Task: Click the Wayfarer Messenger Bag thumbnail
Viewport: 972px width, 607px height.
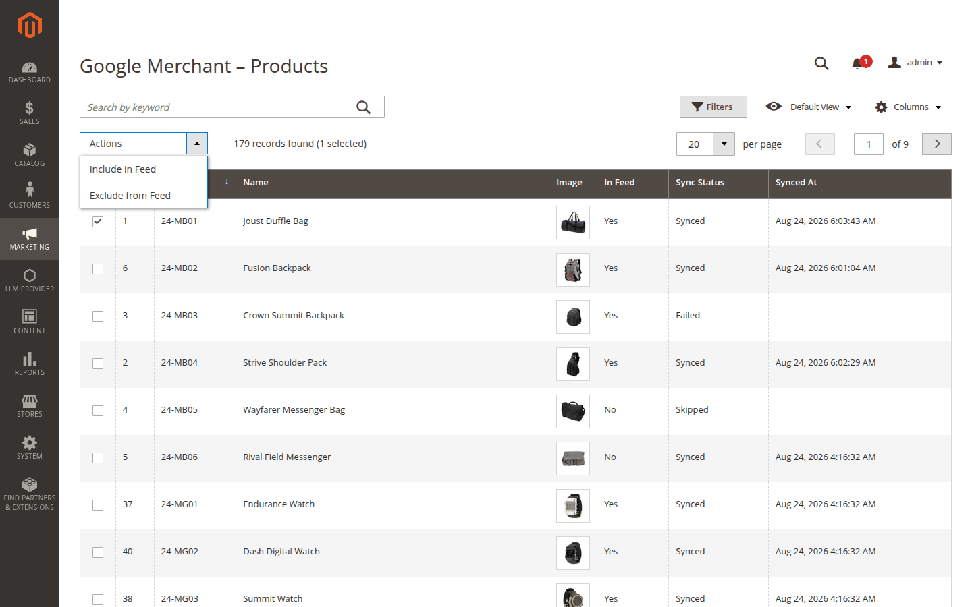Action: [x=573, y=411]
